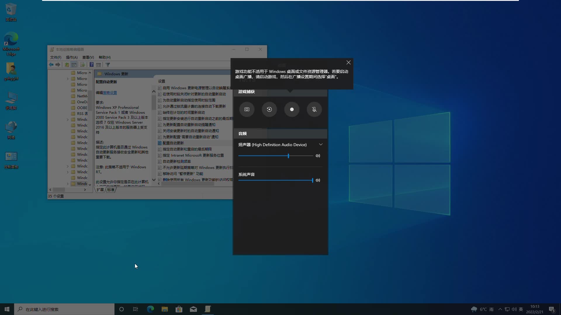Image resolution: width=561 pixels, height=315 pixels.
Task: Mute the 系统声音 system sounds
Action: (318, 180)
